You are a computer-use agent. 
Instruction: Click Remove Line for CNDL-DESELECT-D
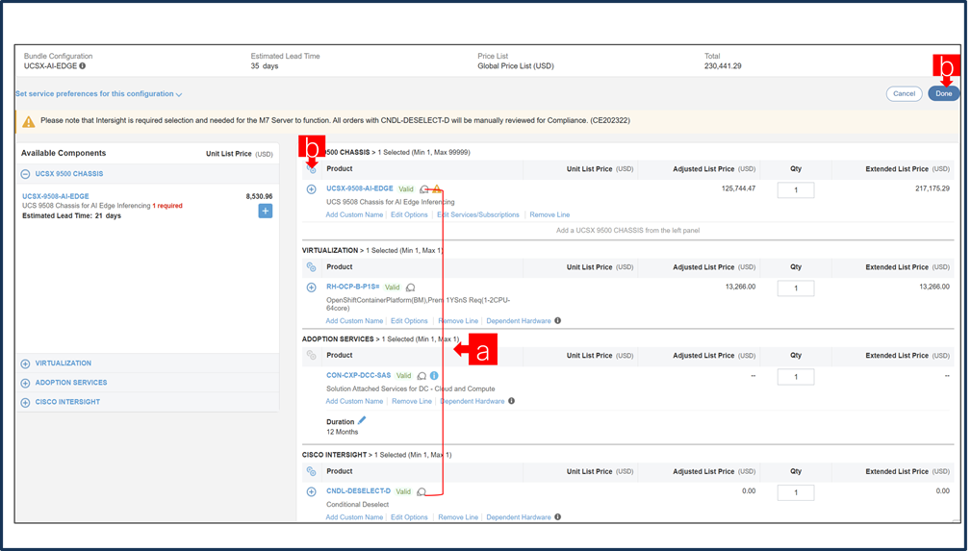(458, 517)
